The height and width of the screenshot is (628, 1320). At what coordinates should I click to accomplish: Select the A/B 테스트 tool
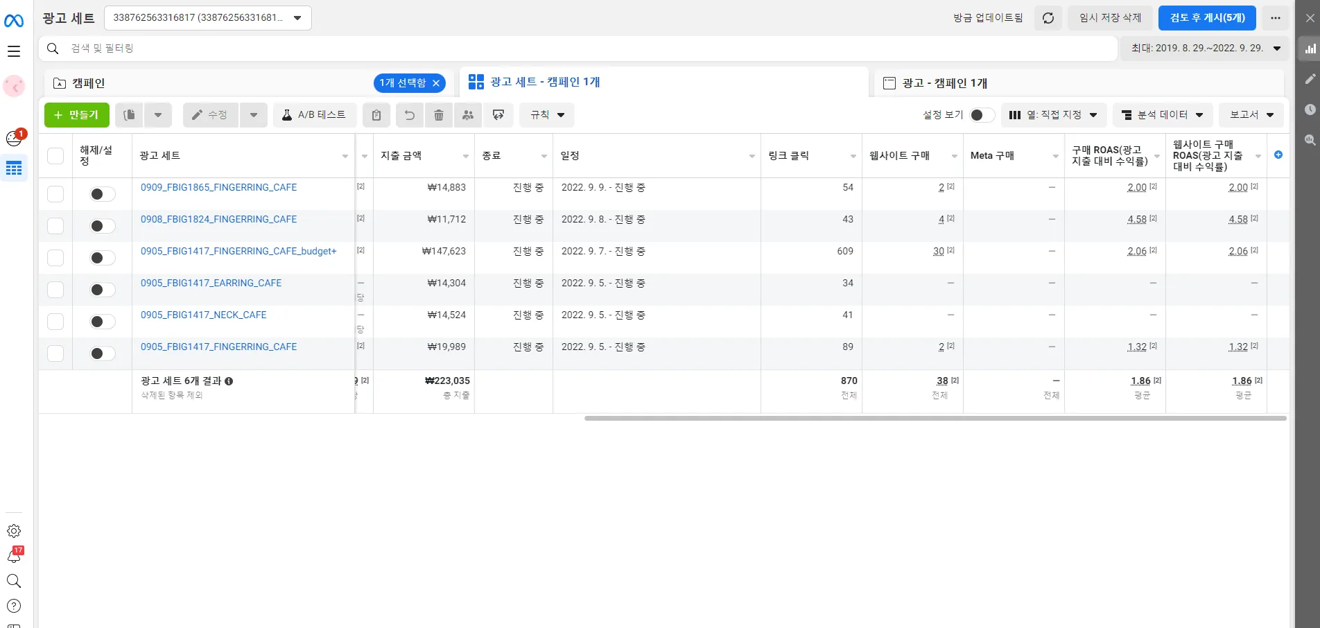pyautogui.click(x=315, y=115)
